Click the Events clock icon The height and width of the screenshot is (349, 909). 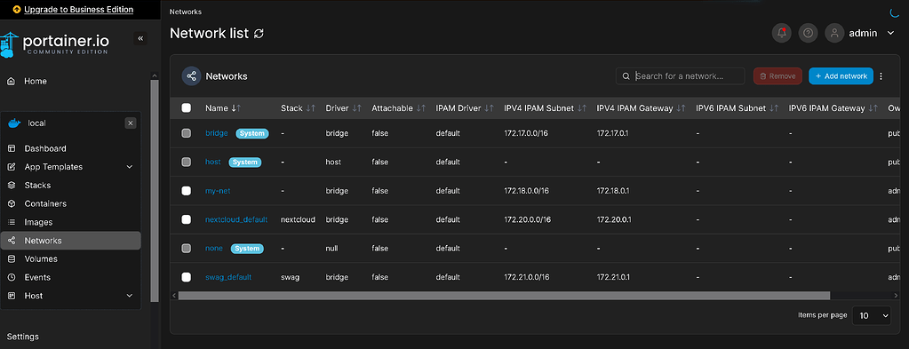point(11,278)
